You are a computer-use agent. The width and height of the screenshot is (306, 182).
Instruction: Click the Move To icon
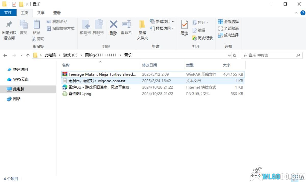pos(85,25)
